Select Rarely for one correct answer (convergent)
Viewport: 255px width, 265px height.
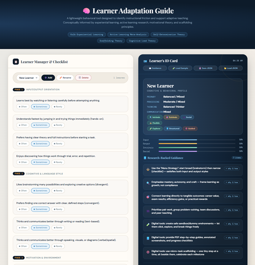(x=58, y=209)
